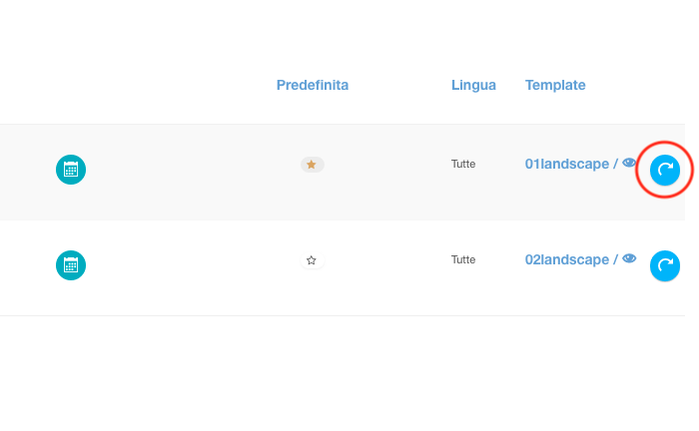Open the calendar icon in the 02landscape row
The height and width of the screenshot is (431, 699).
71,265
